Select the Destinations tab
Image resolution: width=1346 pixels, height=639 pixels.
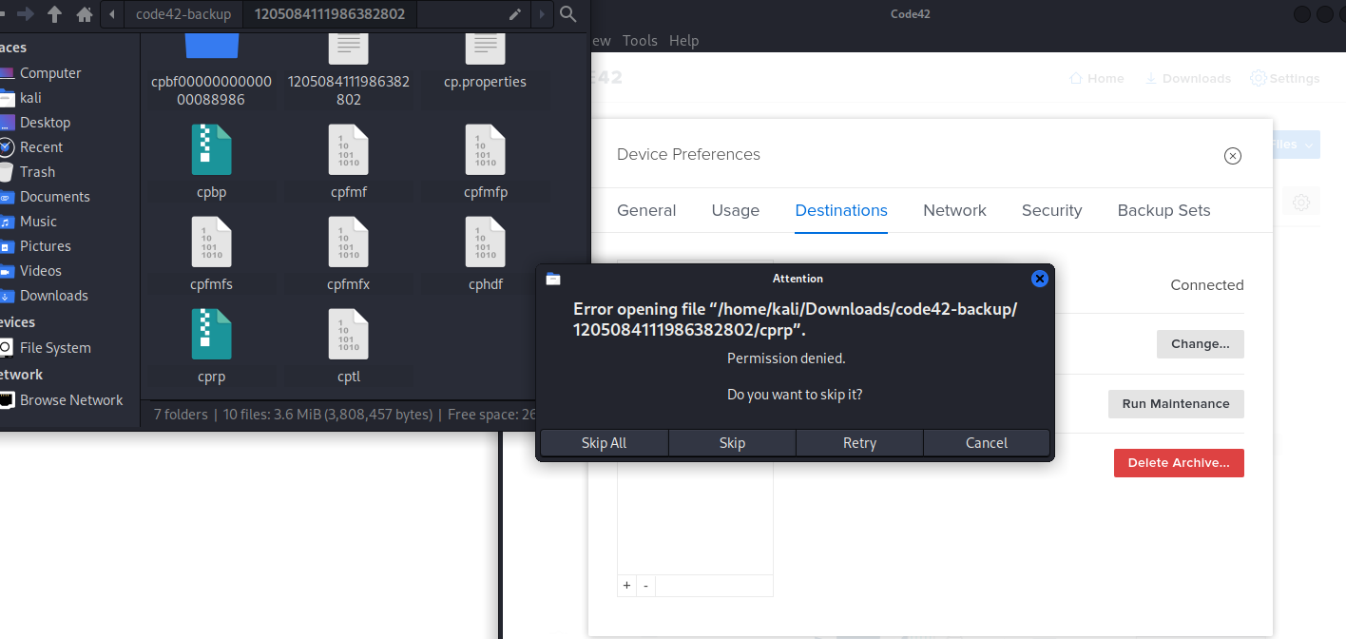point(841,211)
